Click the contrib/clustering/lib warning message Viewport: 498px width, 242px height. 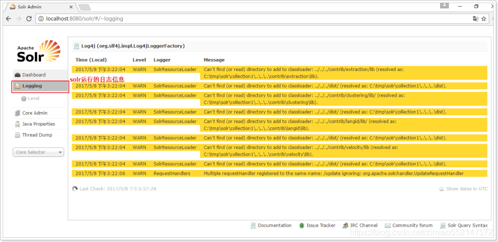coord(344,99)
